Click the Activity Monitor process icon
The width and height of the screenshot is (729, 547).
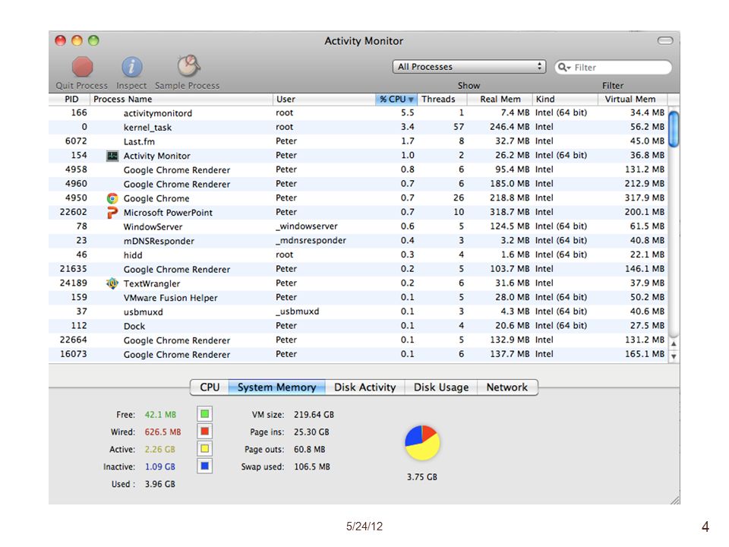(x=112, y=156)
